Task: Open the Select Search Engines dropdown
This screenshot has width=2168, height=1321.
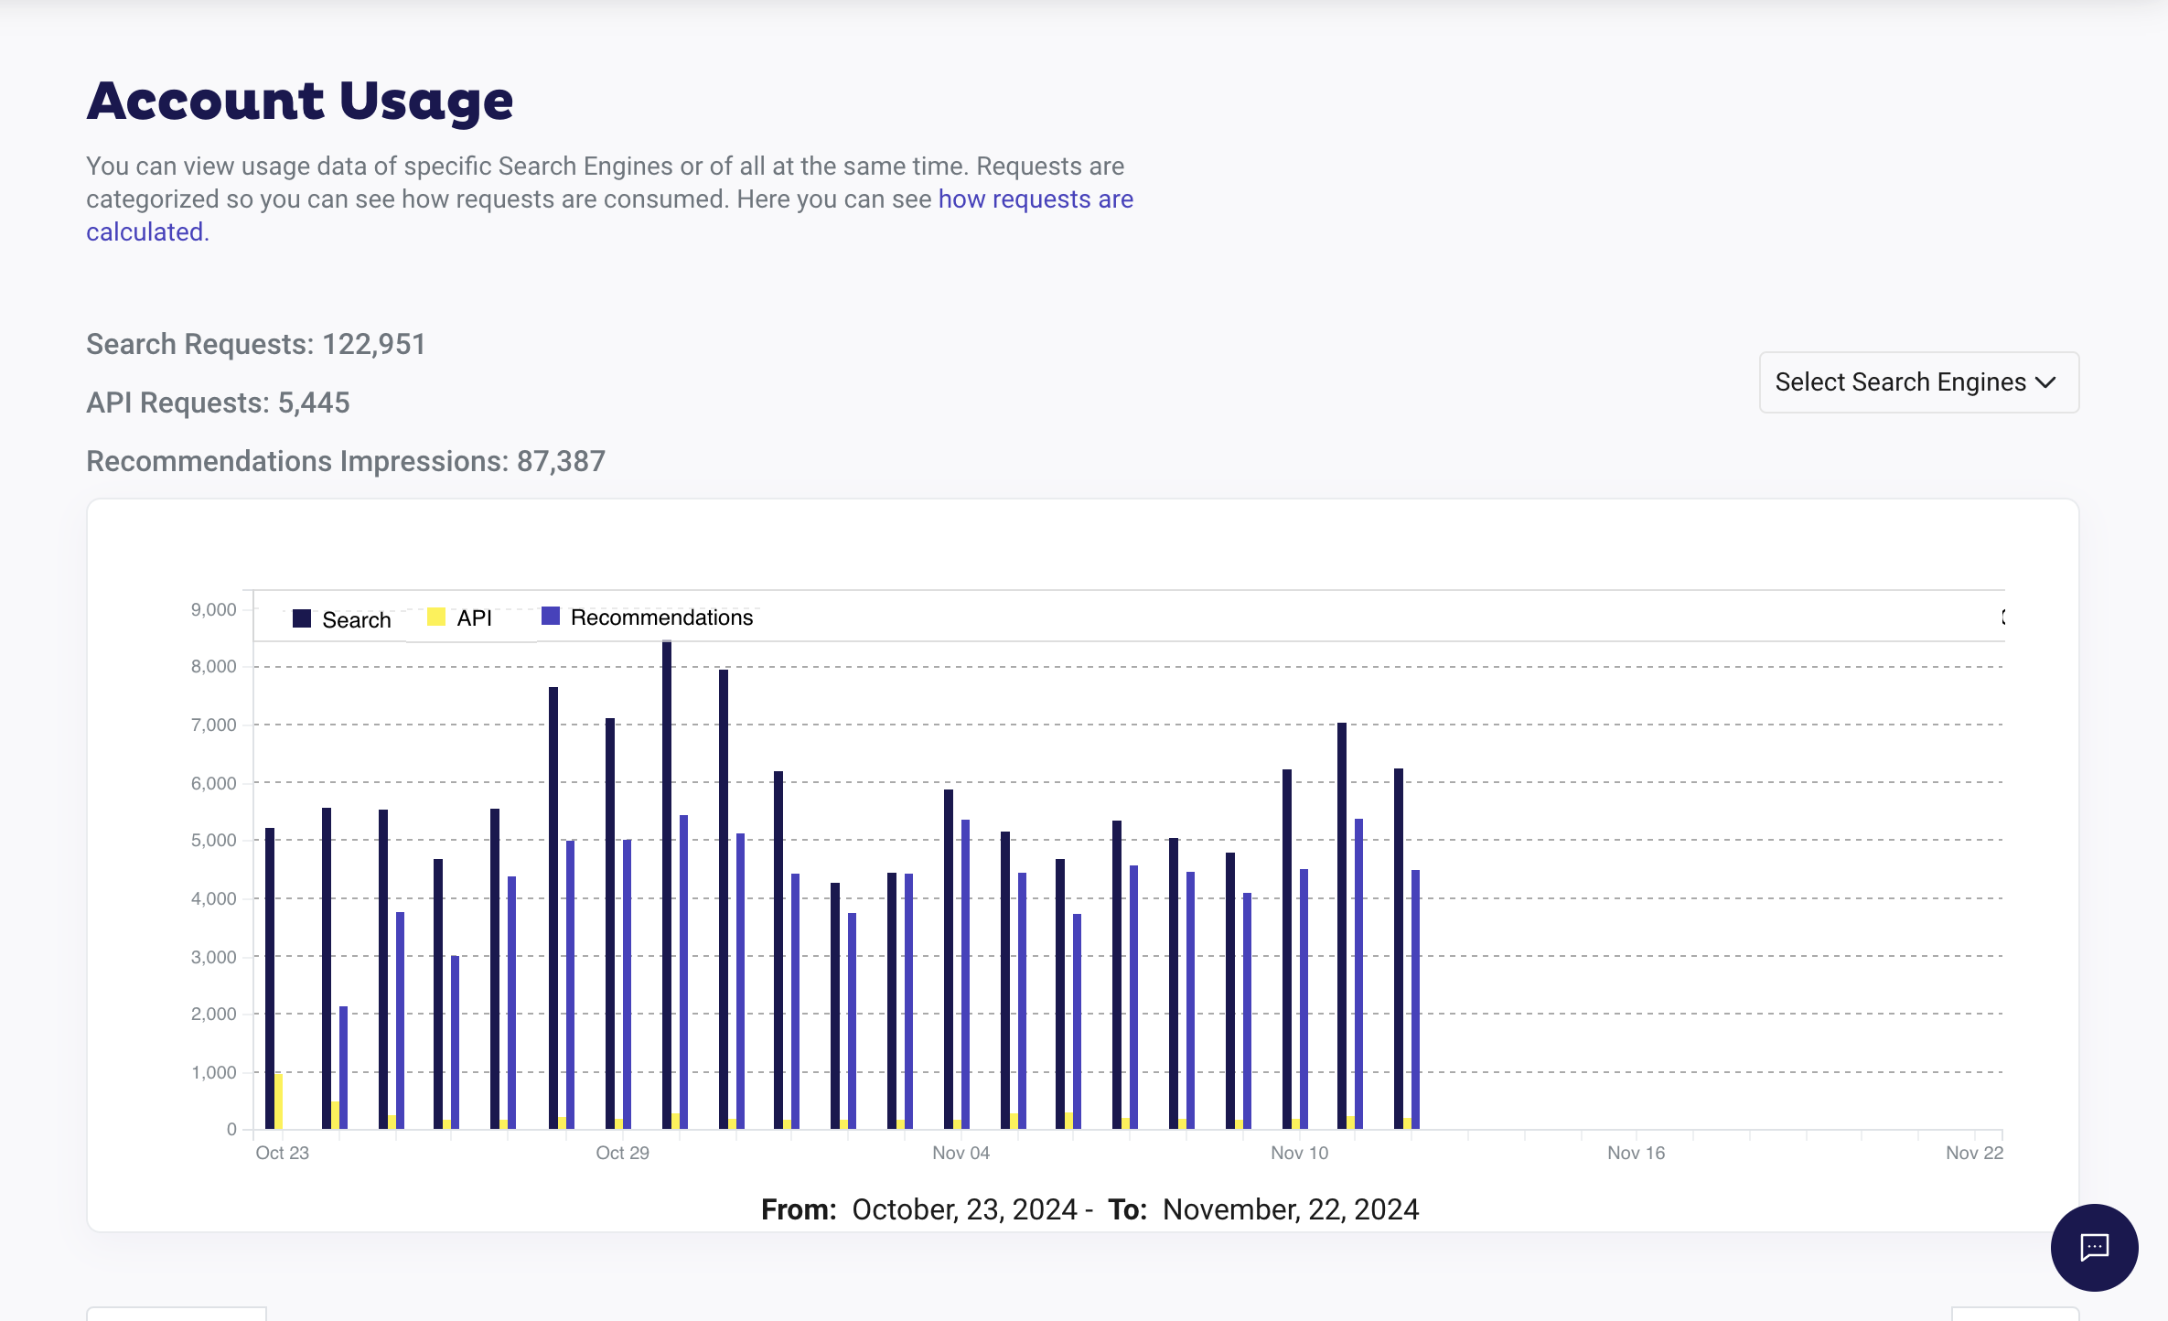Action: (1918, 382)
